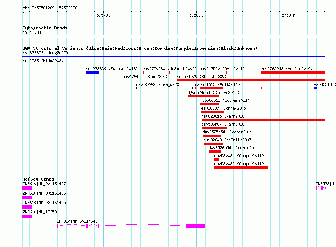Select the long red nsv828615 bar
This screenshot has height=247, width=336.
(x=264, y=120)
